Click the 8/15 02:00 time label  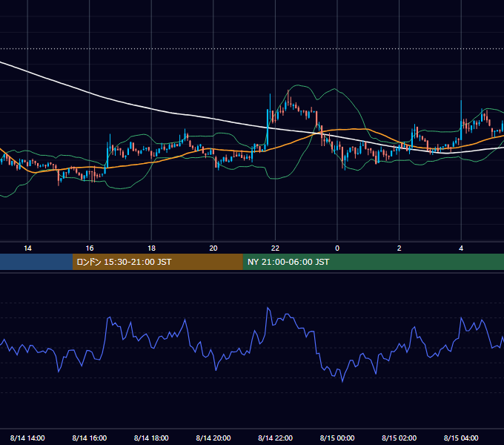(399, 438)
